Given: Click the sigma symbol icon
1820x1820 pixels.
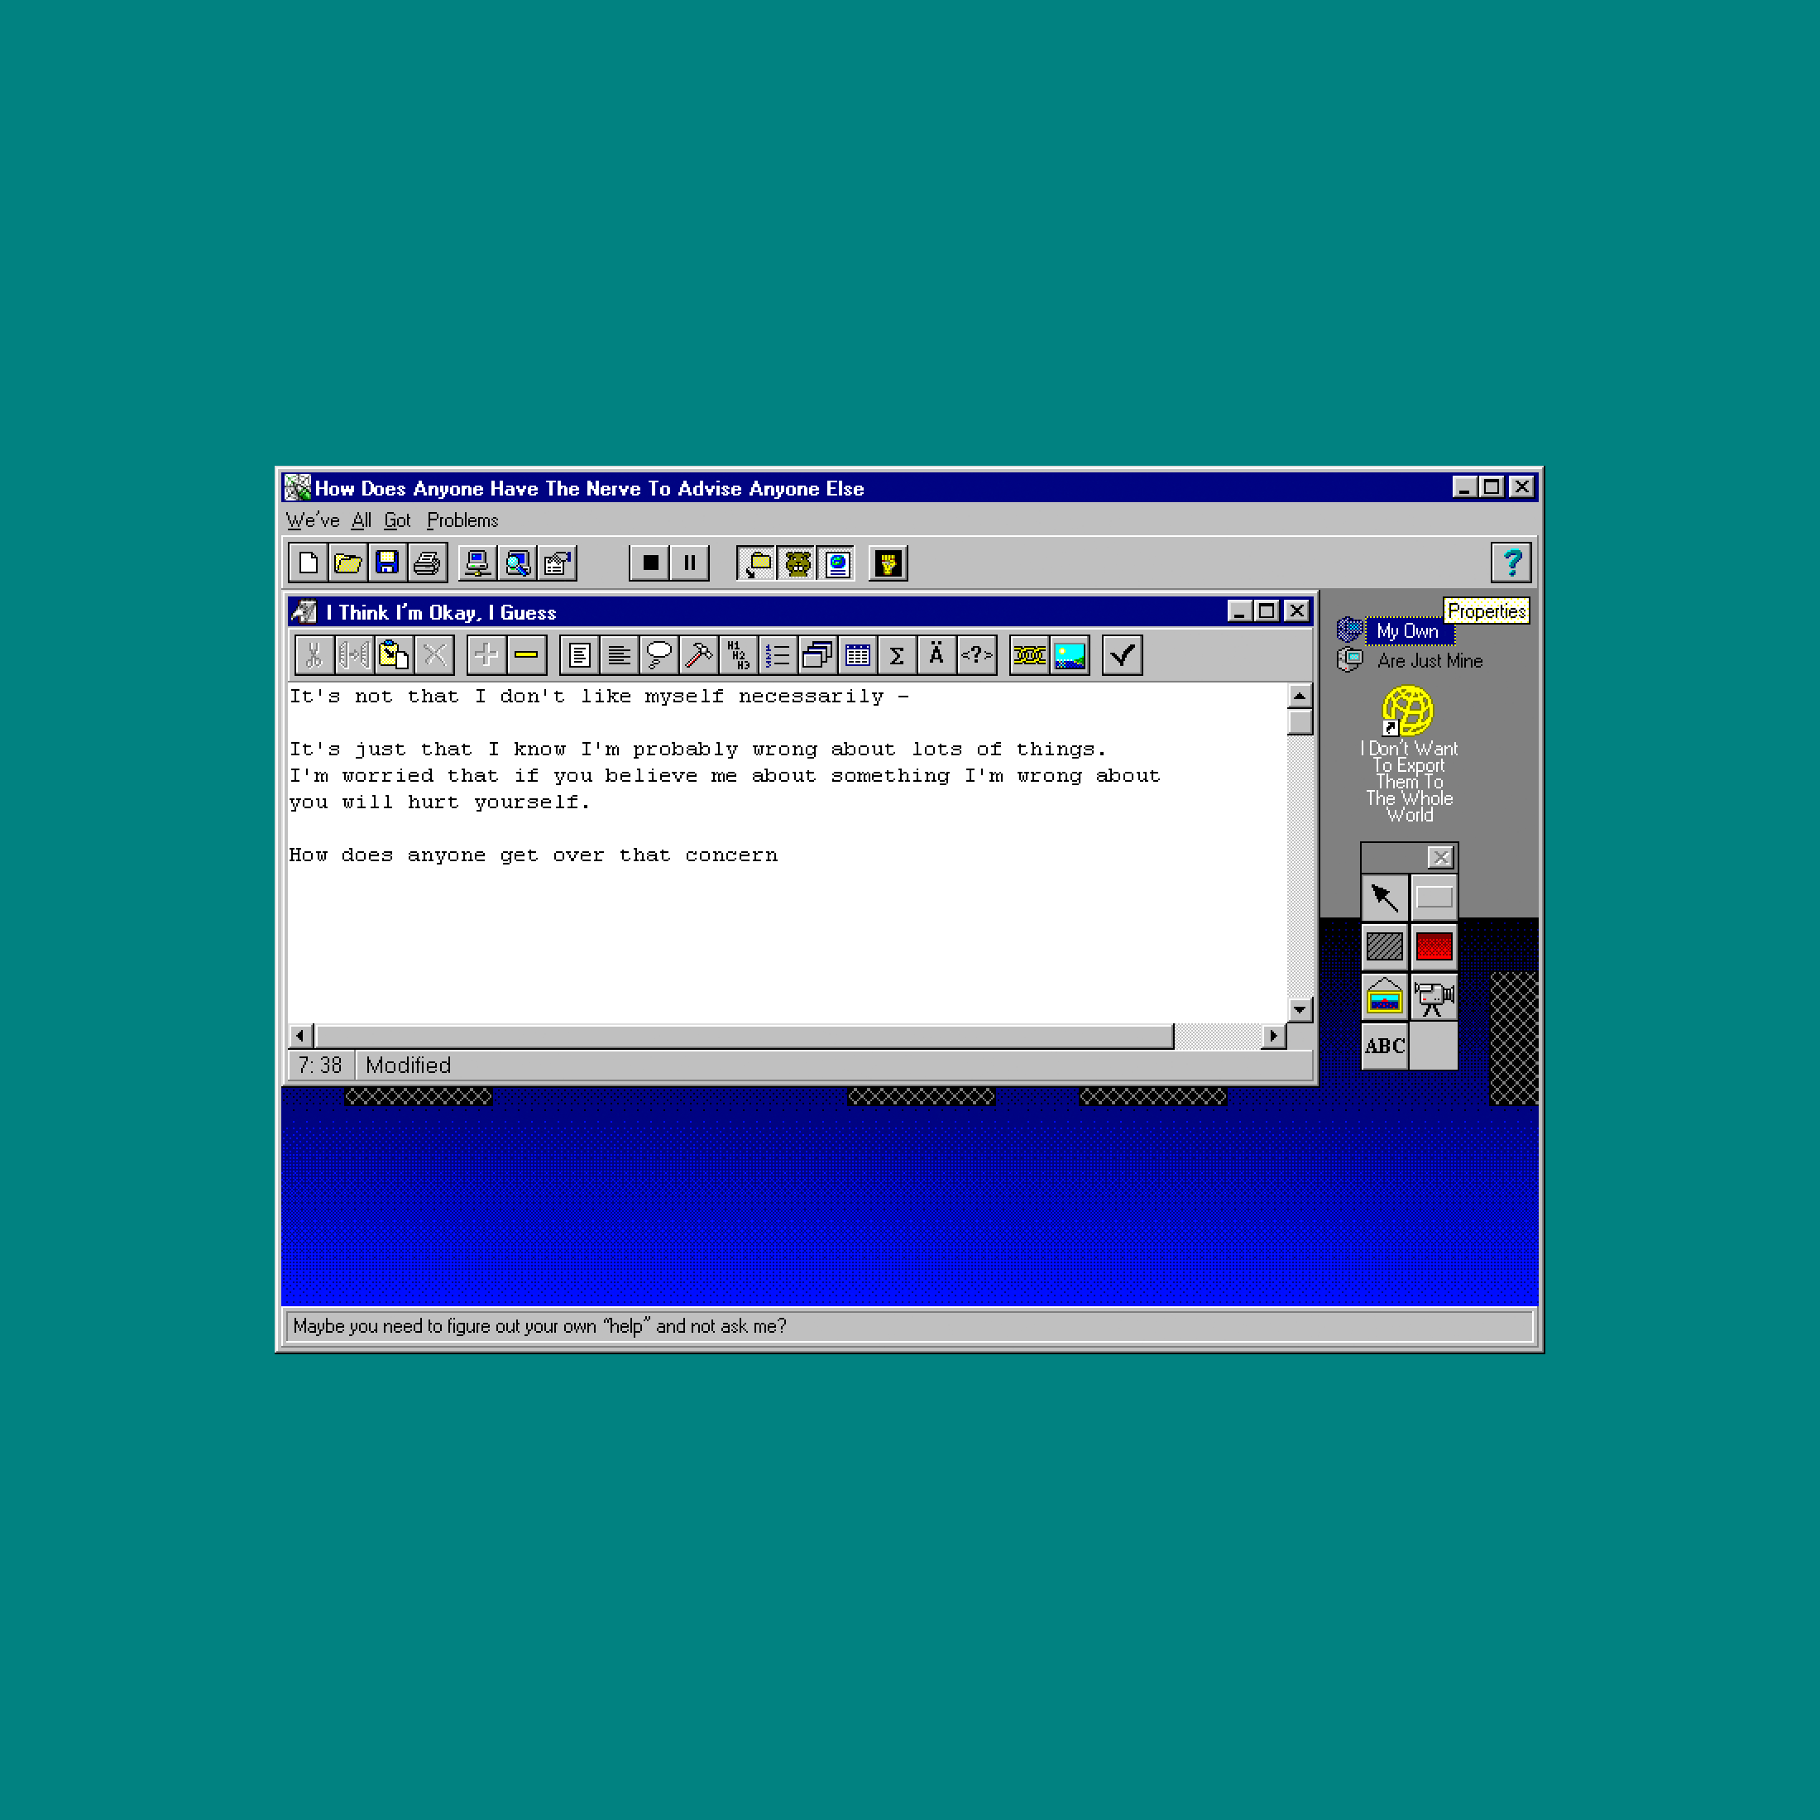Looking at the screenshot, I should 897,656.
